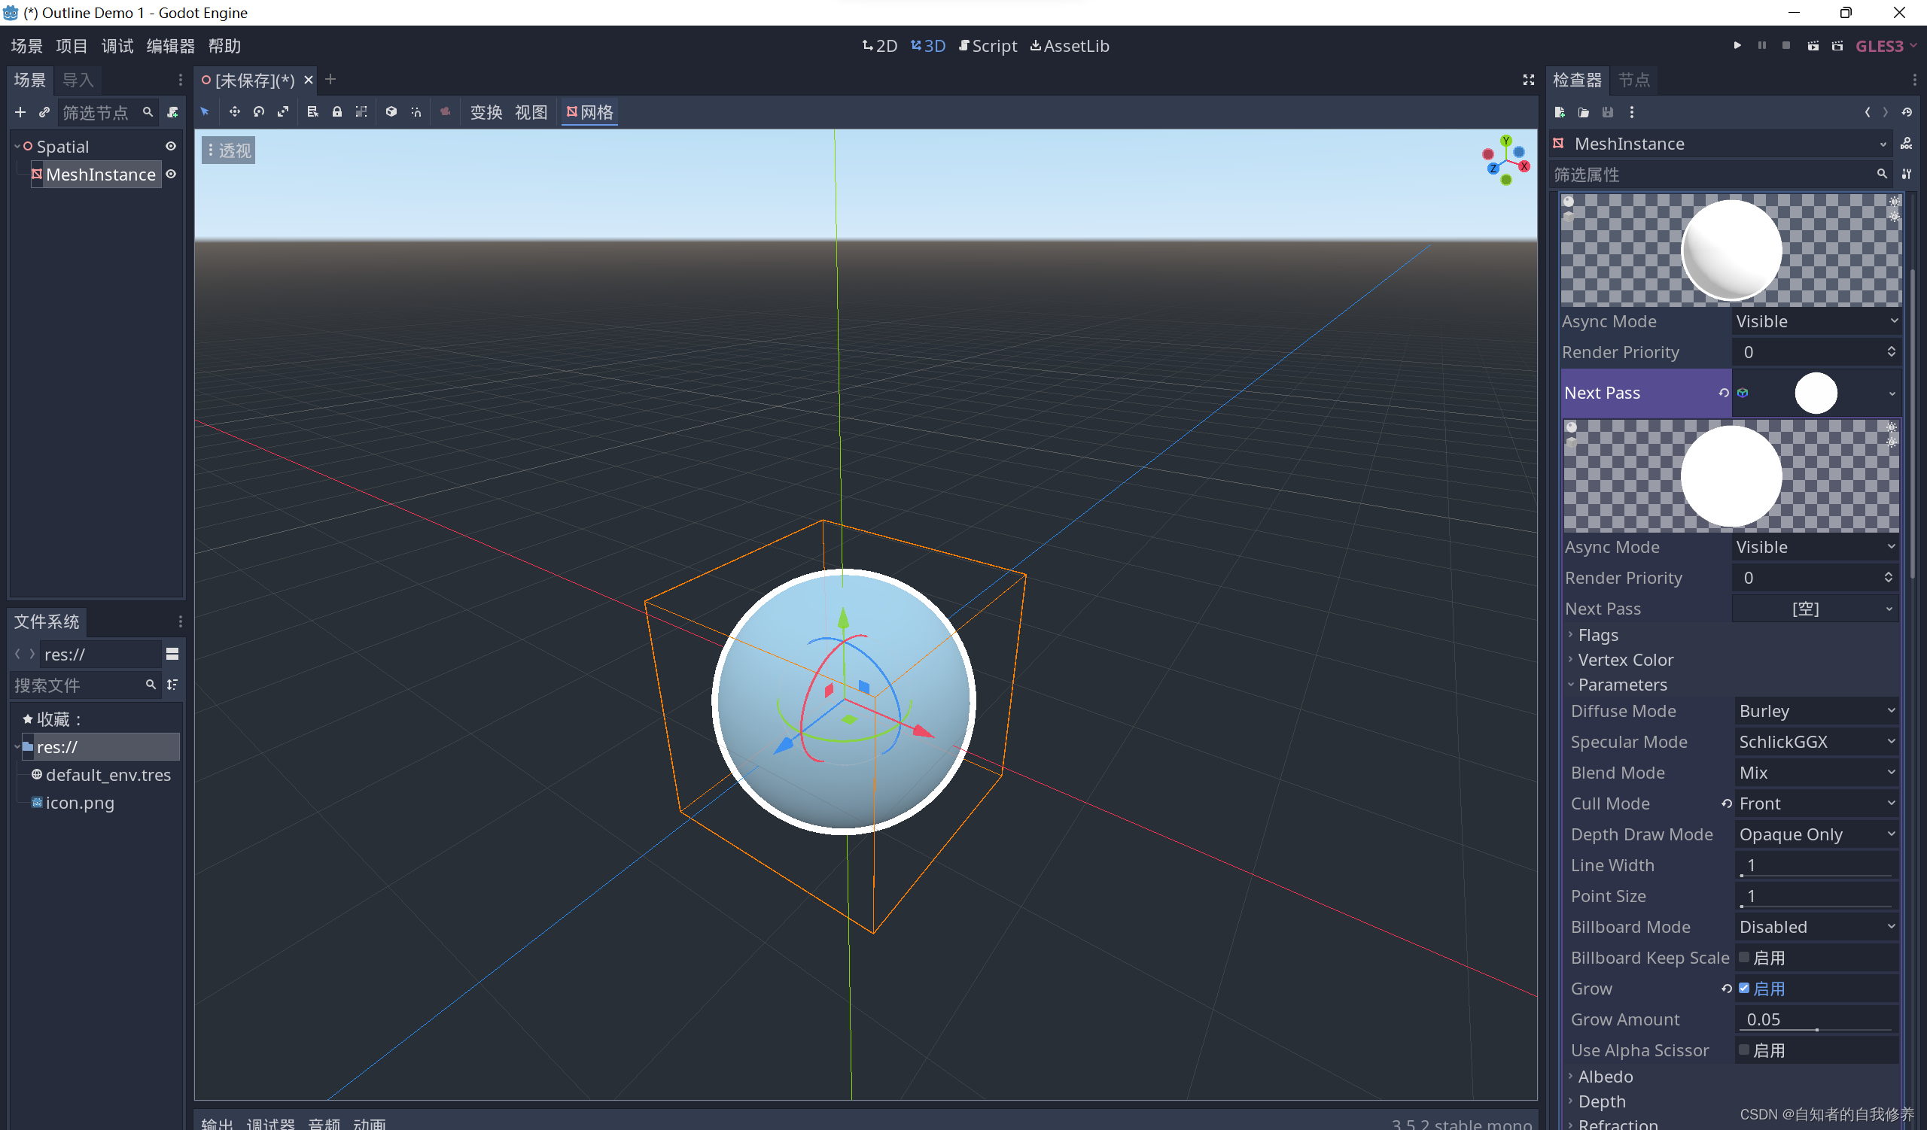Viewport: 1927px width, 1130px height.
Task: Select default_env.tres in the FileSystem dock
Action: tap(108, 774)
